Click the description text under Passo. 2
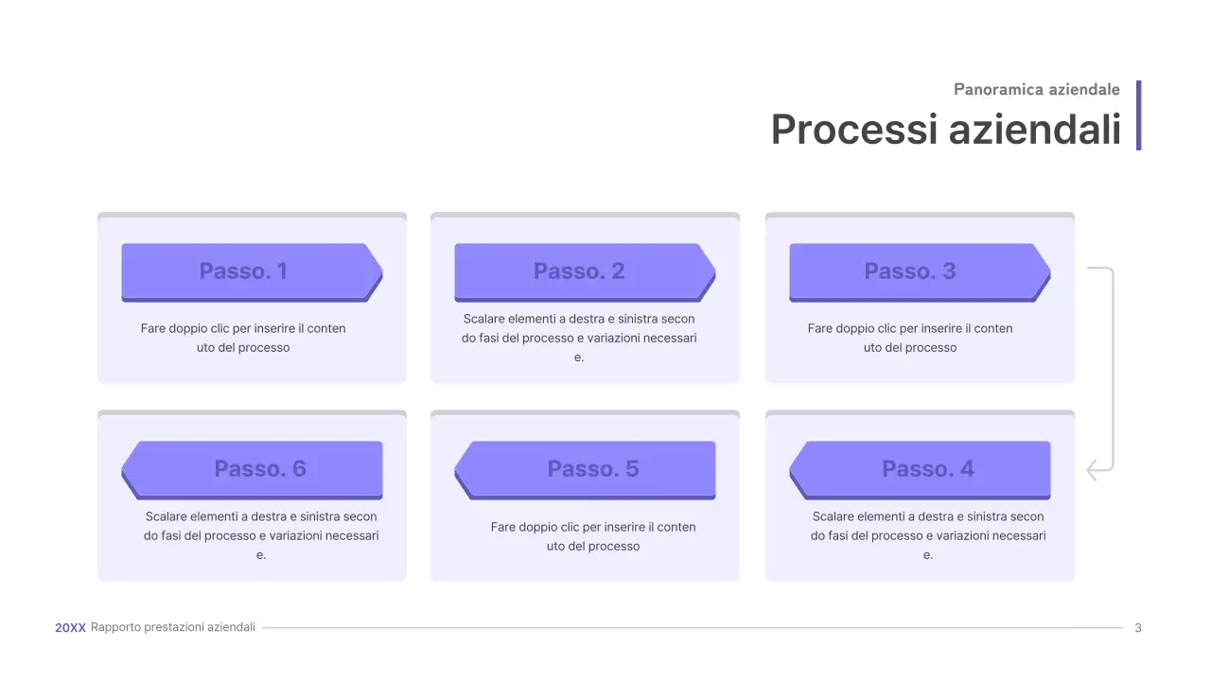Screen dimensions: 1211x681 [579, 338]
